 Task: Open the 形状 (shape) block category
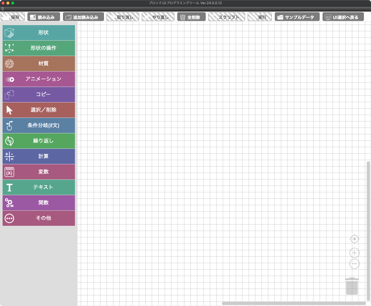(x=39, y=33)
